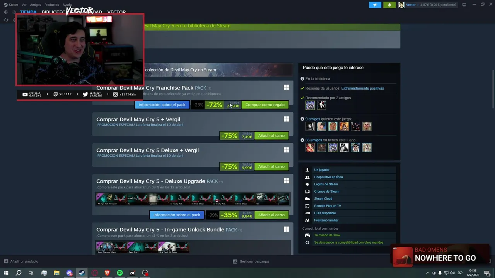The width and height of the screenshot is (495, 278).
Task: Click the -75% 9,99€ discount price
Action: 237,166
